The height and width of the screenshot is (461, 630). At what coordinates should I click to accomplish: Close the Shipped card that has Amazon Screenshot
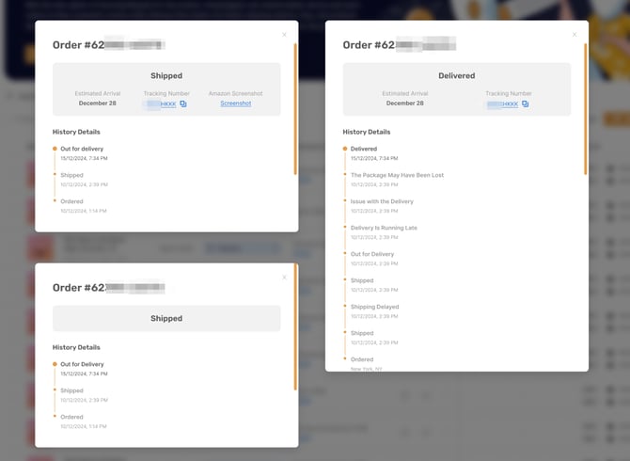pyautogui.click(x=284, y=35)
